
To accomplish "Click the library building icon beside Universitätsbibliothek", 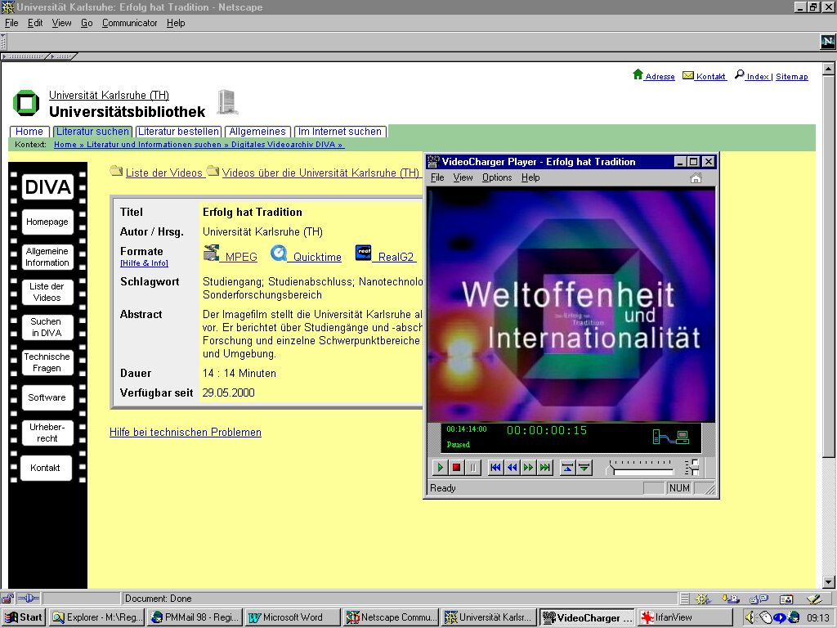I will (x=227, y=102).
